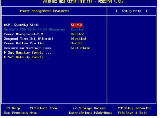
Task: Select Suspend Time Out (Minute) label
Action: point(28,39)
